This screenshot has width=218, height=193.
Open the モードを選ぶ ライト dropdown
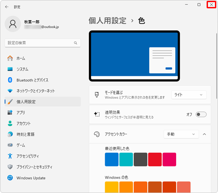(189, 95)
